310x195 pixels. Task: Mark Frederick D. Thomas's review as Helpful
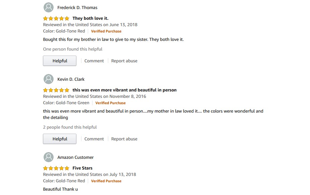point(60,61)
